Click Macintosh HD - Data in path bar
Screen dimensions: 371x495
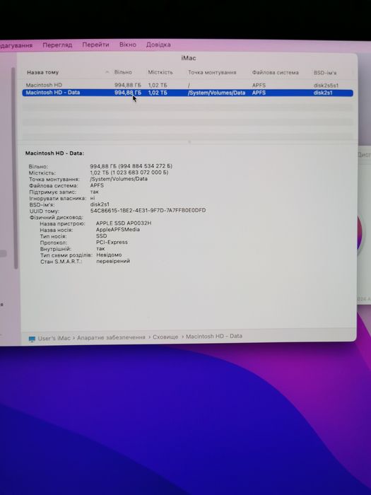pos(214,336)
